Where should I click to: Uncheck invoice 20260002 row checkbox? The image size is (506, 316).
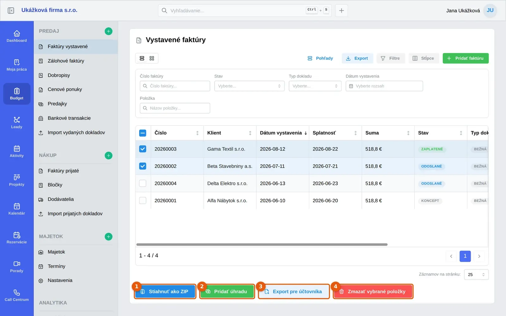(x=143, y=166)
